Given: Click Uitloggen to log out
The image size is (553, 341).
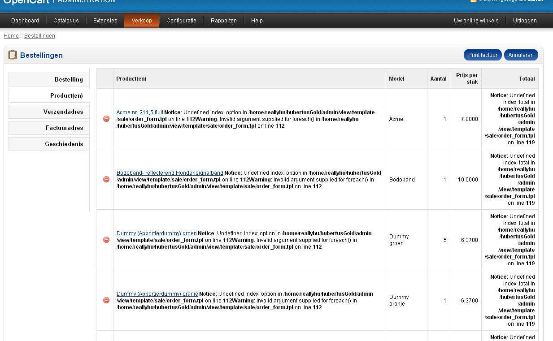Looking at the screenshot, I should click(x=525, y=21).
